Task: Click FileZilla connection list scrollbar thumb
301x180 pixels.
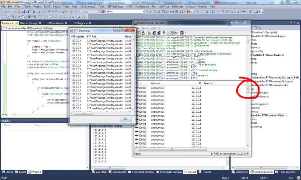Action: click(x=247, y=88)
